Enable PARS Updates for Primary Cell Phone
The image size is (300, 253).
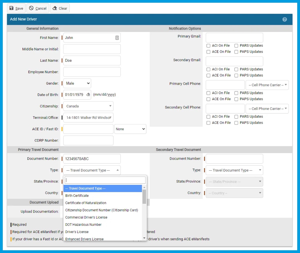(x=236, y=93)
